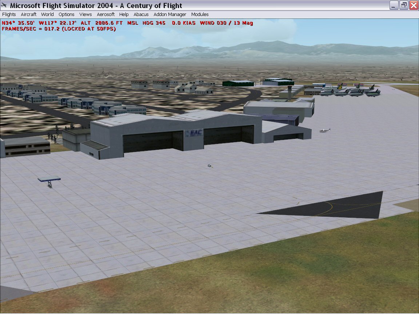Click the blue canopy structure on the apron

tap(49, 182)
